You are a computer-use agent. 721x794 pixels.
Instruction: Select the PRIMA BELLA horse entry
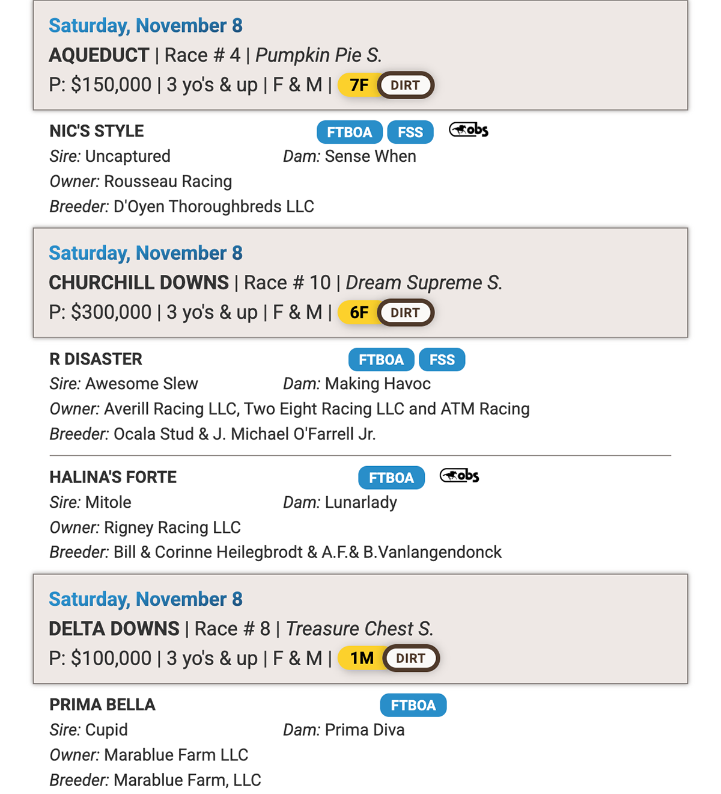tap(103, 704)
